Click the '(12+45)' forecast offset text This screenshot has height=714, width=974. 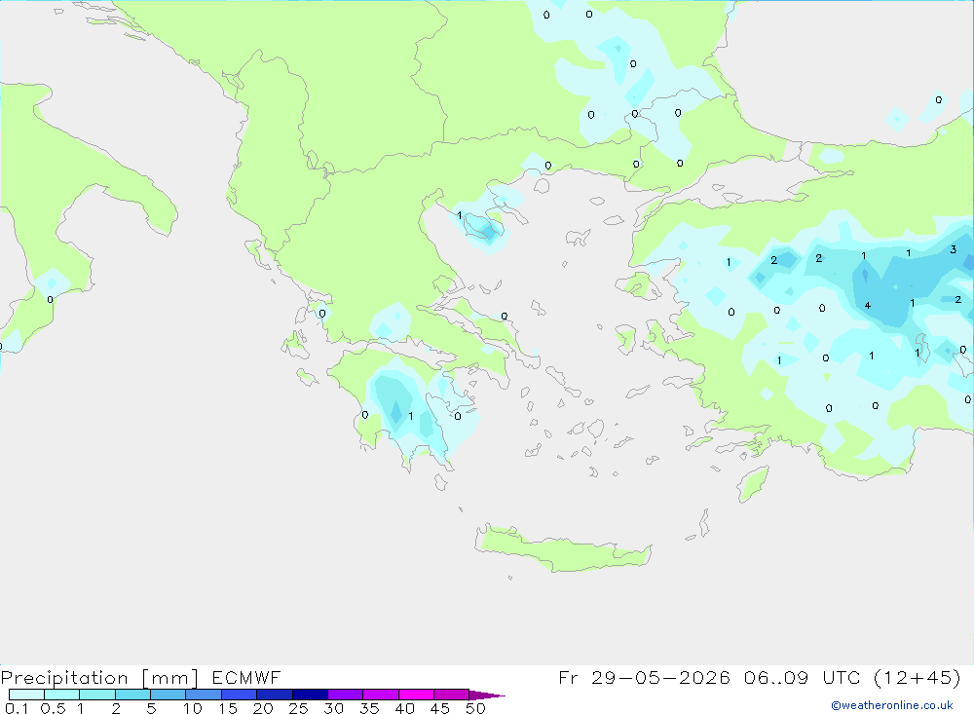point(918,677)
